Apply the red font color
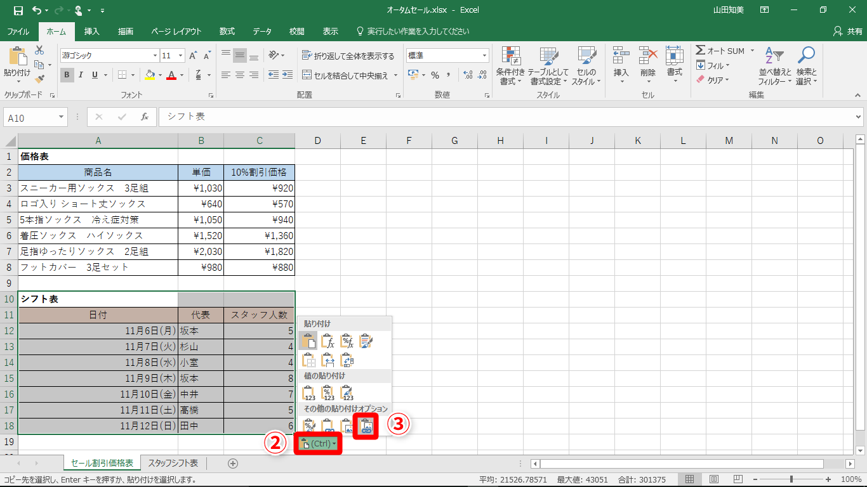Viewport: 867px width, 487px height. [x=171, y=75]
